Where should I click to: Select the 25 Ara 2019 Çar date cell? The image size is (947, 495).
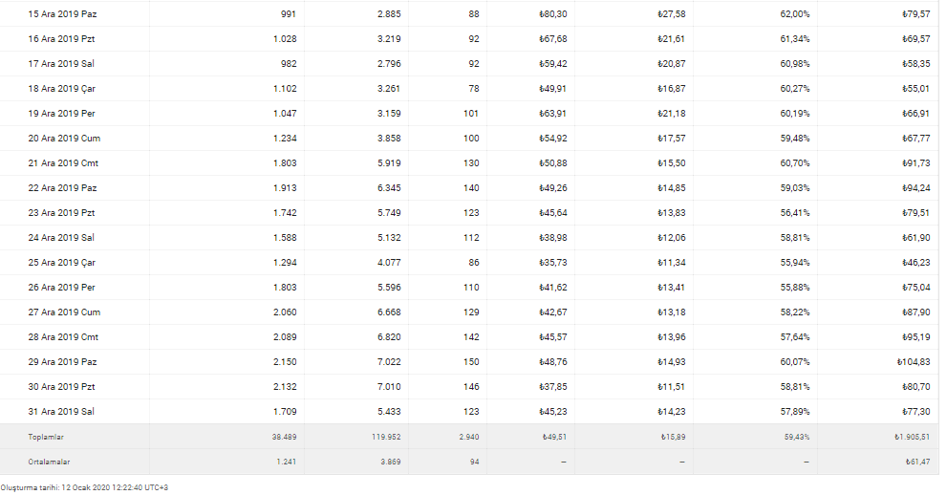(63, 263)
